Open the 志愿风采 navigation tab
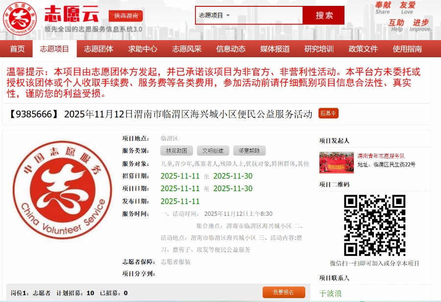 187,49
